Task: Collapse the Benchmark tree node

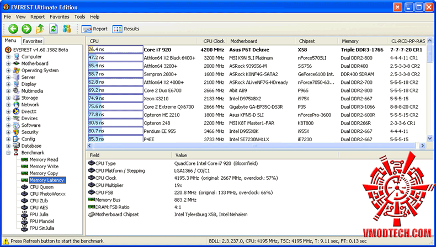Action: pos(8,153)
